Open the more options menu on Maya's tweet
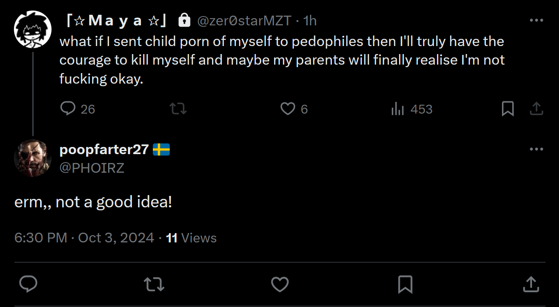This screenshot has width=559, height=307. click(x=536, y=20)
